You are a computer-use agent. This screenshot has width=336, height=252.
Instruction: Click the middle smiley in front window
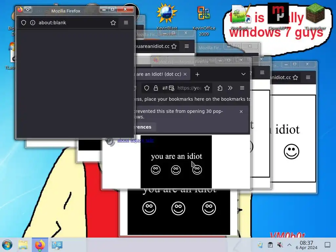[176, 170]
